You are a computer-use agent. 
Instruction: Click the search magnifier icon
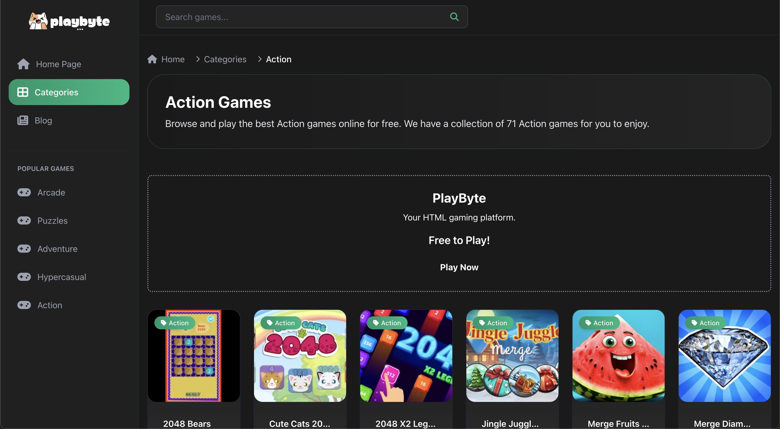pos(454,17)
